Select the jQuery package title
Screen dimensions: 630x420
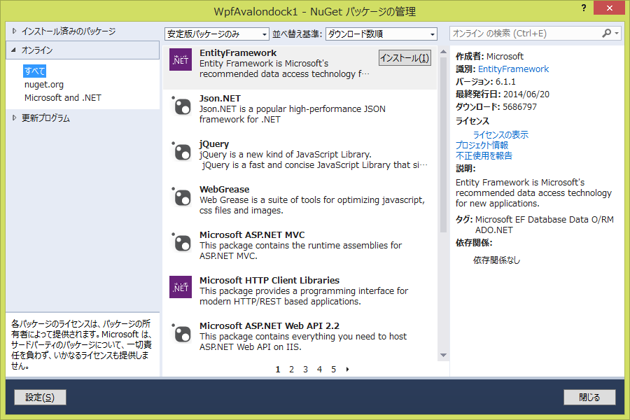pyautogui.click(x=214, y=144)
